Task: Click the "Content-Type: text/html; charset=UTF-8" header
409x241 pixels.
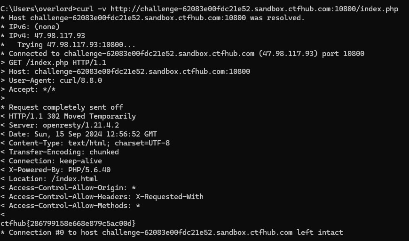Action: [x=89, y=143]
